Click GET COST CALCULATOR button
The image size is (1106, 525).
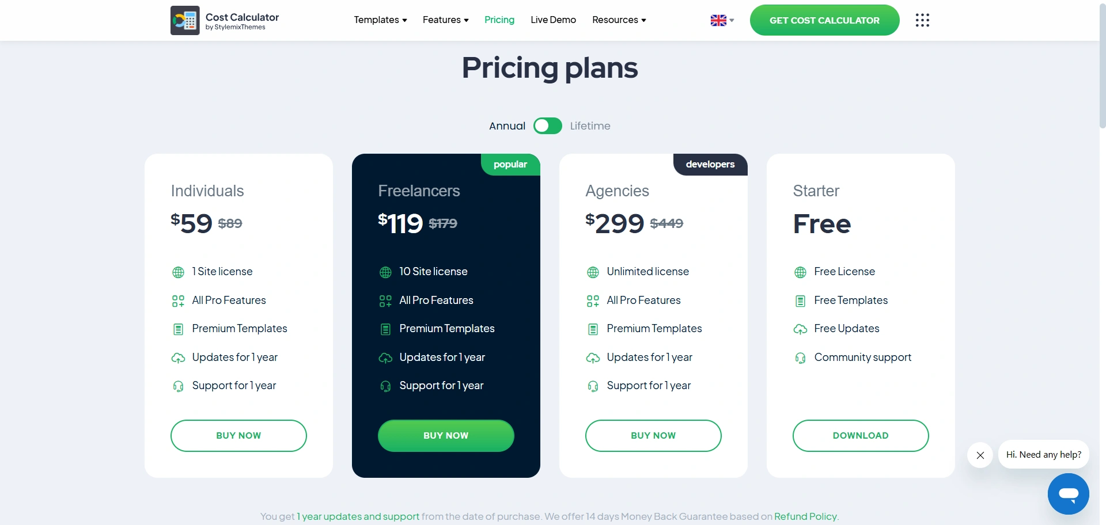pyautogui.click(x=824, y=20)
